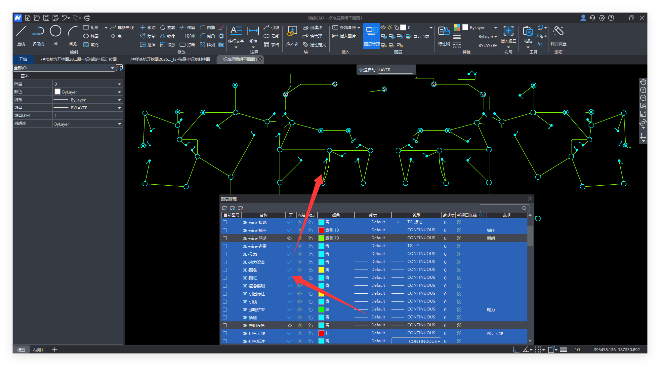Viewport: 660px width, 366px height.
Task: Select the Circle (圆) drawing tool
Action: click(55, 31)
